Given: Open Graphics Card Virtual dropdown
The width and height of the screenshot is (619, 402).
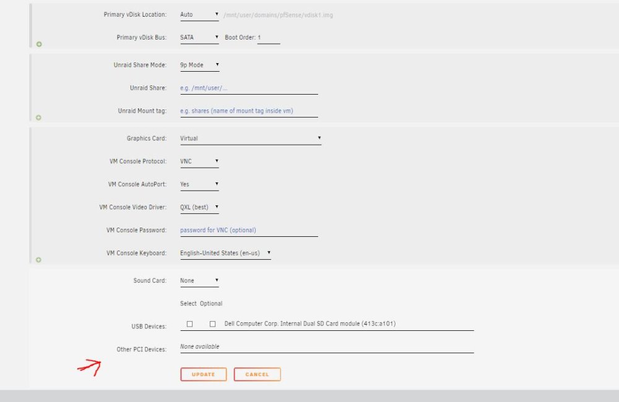Looking at the screenshot, I should tap(251, 139).
